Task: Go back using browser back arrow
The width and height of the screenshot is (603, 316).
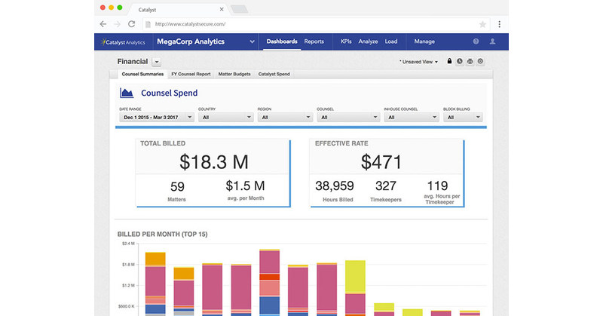Action: (103, 24)
